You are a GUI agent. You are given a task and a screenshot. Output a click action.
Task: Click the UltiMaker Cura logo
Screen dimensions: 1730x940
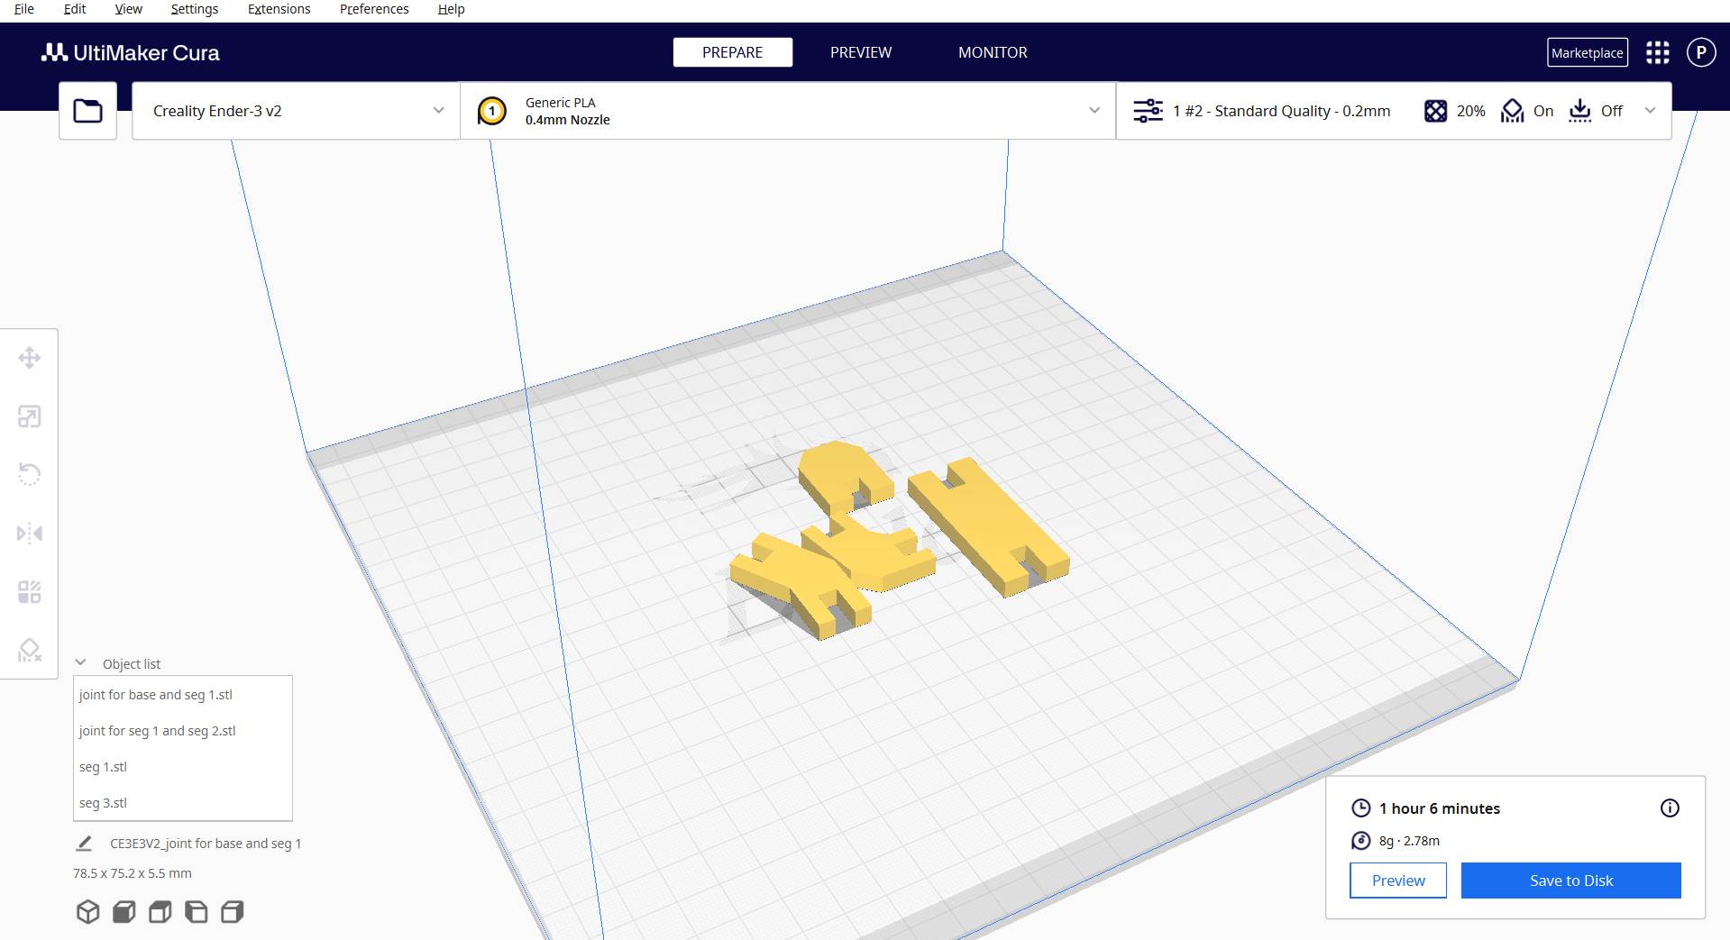tap(131, 52)
